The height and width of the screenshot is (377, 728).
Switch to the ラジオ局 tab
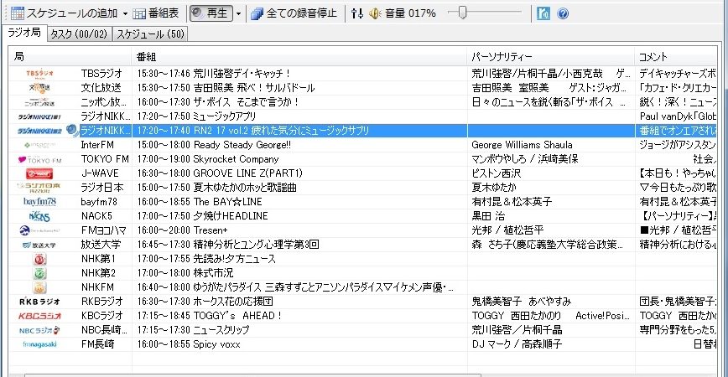[24, 33]
